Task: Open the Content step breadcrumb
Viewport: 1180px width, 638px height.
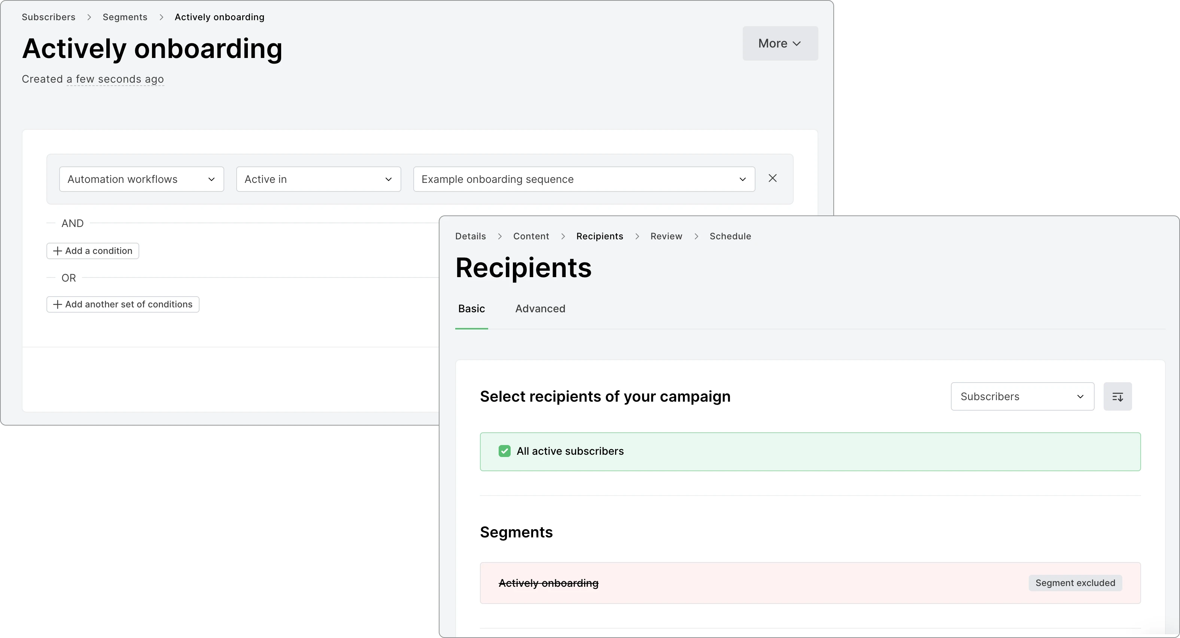Action: click(x=531, y=237)
